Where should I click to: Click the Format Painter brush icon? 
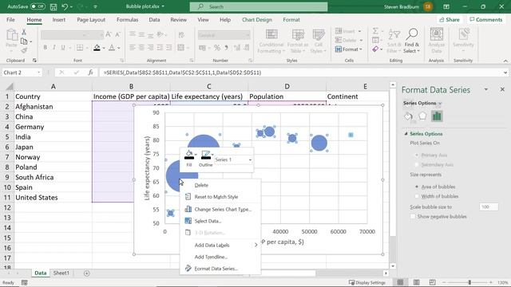pos(24,50)
